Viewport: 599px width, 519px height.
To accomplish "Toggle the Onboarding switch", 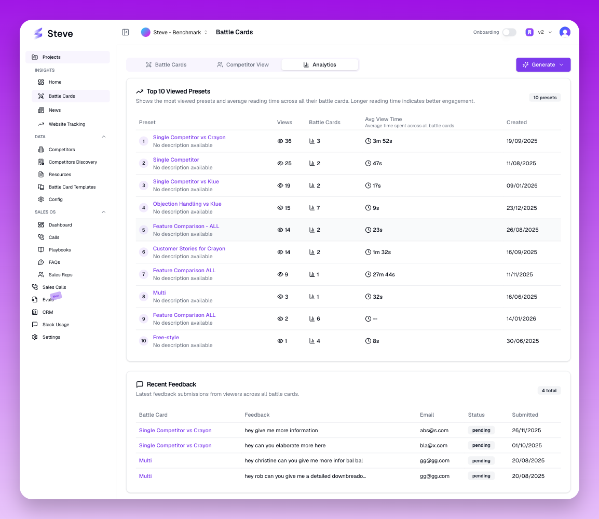I will (509, 32).
